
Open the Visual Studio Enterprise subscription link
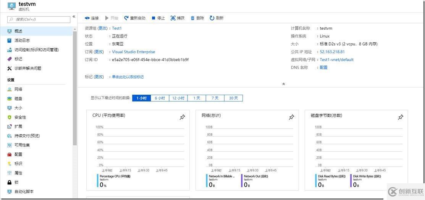[x=134, y=52]
